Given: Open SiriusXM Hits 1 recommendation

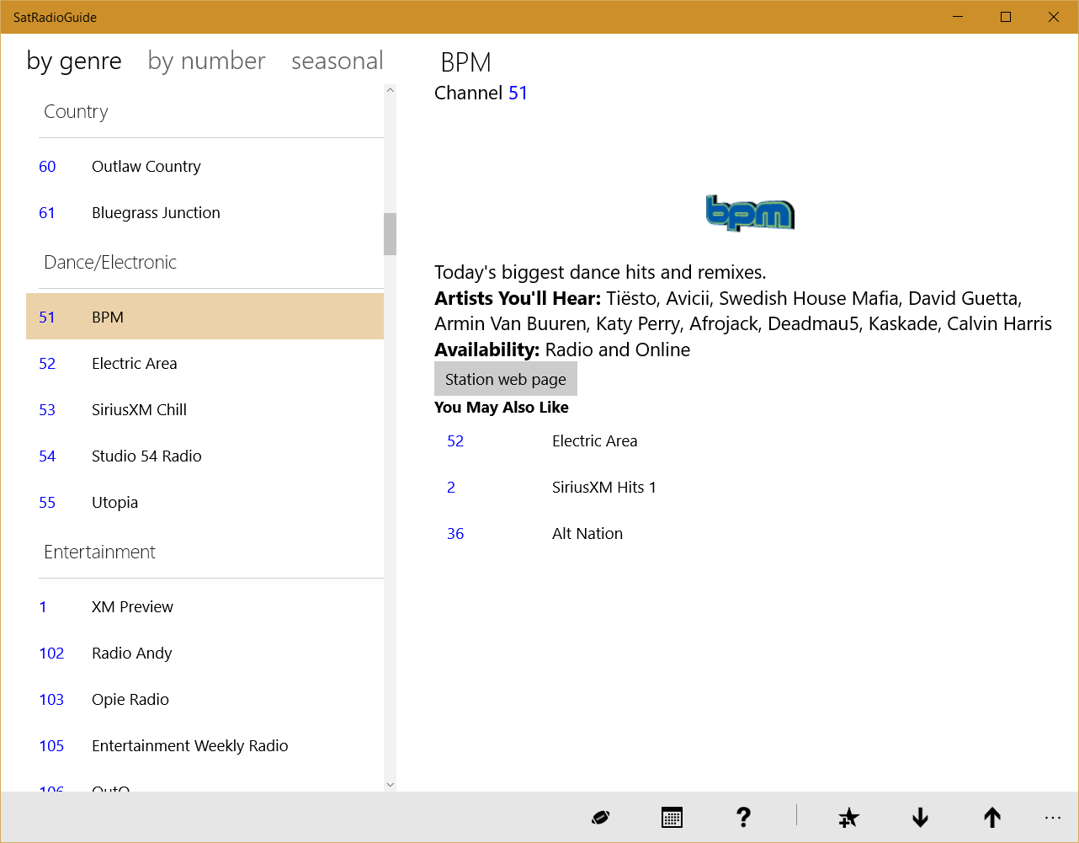Looking at the screenshot, I should pos(603,488).
